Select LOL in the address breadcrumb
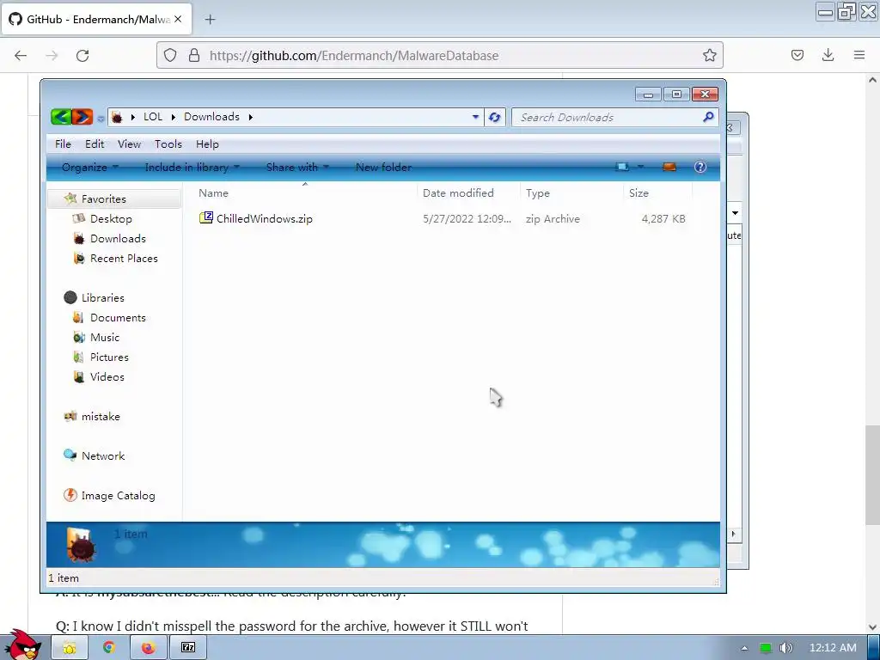This screenshot has width=880, height=660. pyautogui.click(x=153, y=117)
